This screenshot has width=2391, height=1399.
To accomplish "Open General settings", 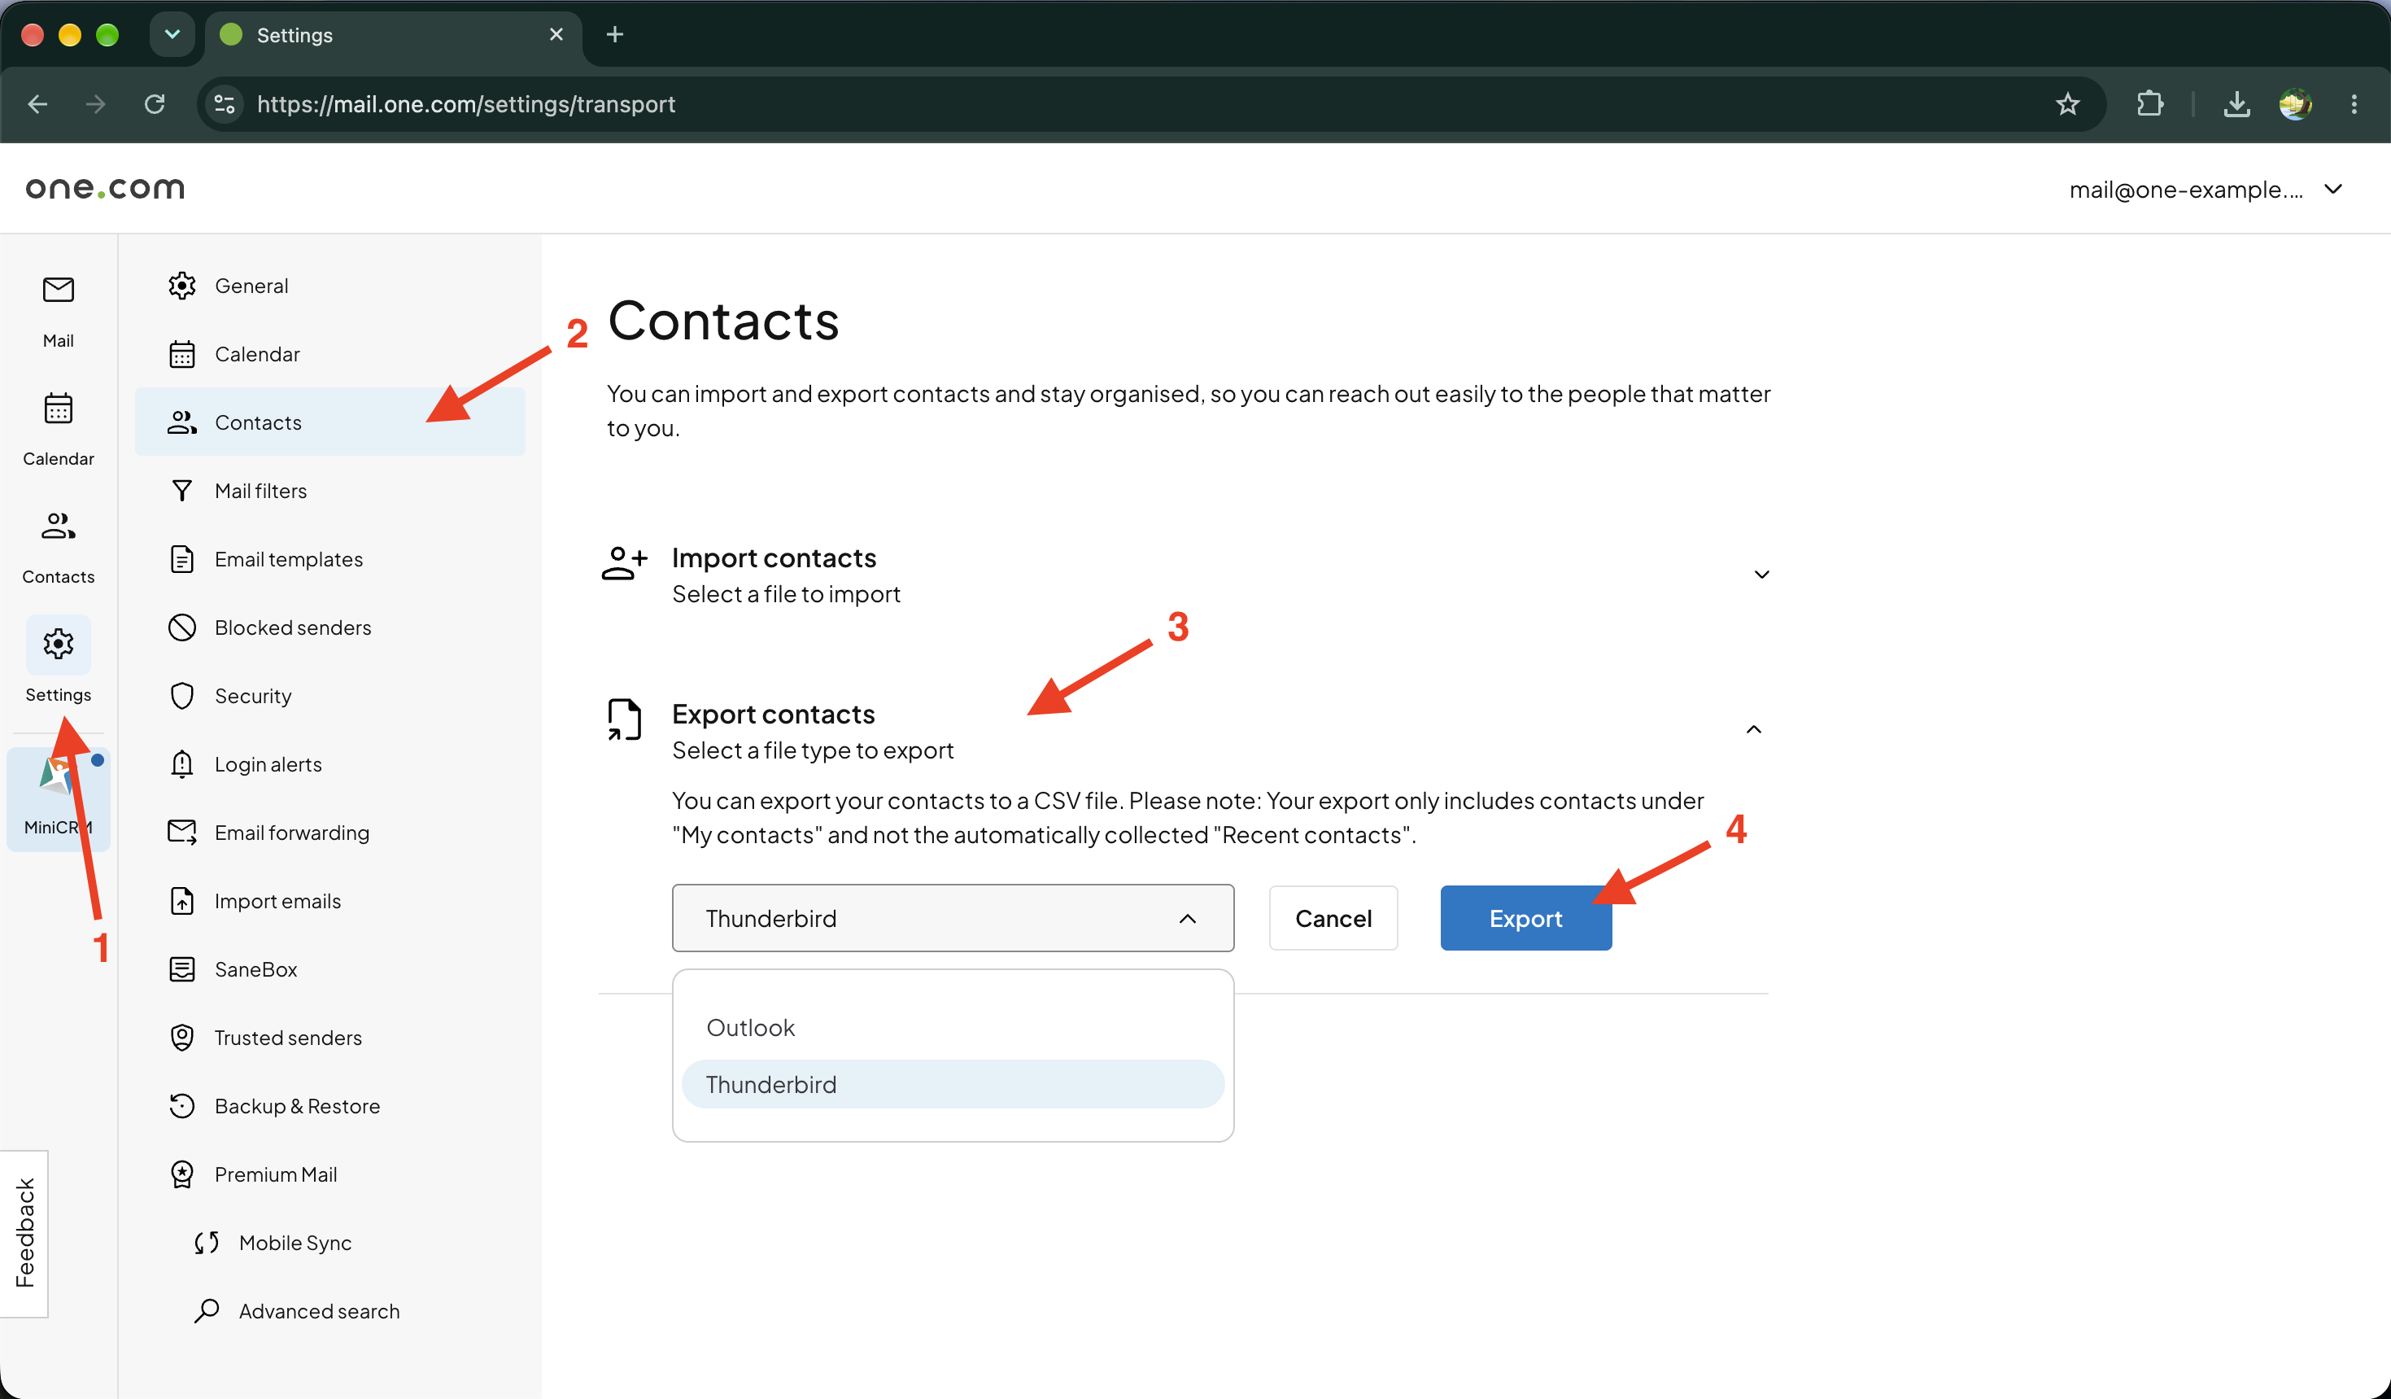I will click(x=329, y=286).
